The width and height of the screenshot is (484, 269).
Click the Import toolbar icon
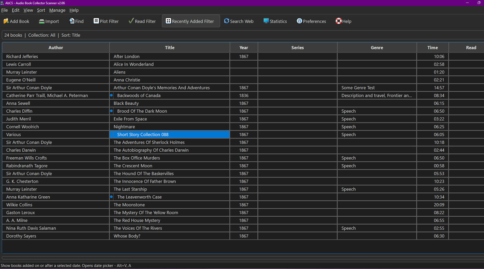(42, 21)
